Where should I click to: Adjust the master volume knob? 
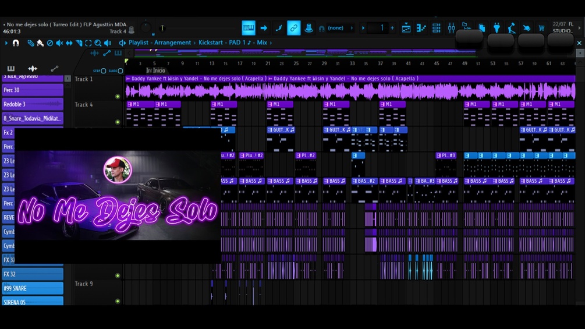146,27
